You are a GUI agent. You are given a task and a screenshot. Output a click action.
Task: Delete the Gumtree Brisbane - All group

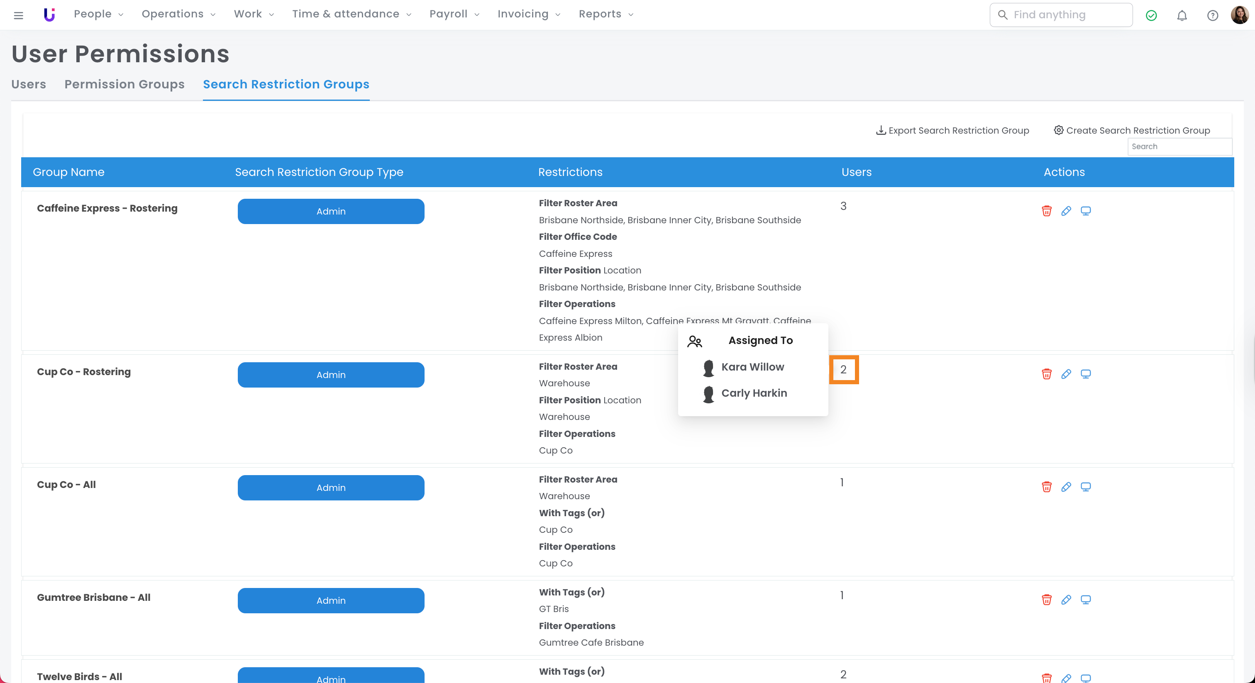[x=1046, y=600]
